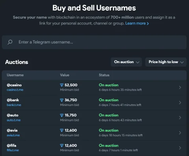Image resolution: width=189 pixels, height=156 pixels.
Task: Click On auction status for @casino
Action: point(109,85)
